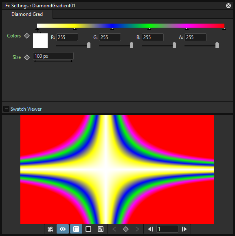This screenshot has height=236, width=235.
Task: Click the Colors parameter label
Action: point(14,36)
